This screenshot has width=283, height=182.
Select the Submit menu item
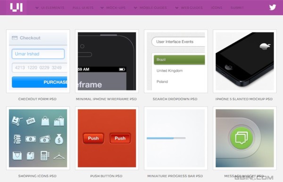tap(237, 8)
